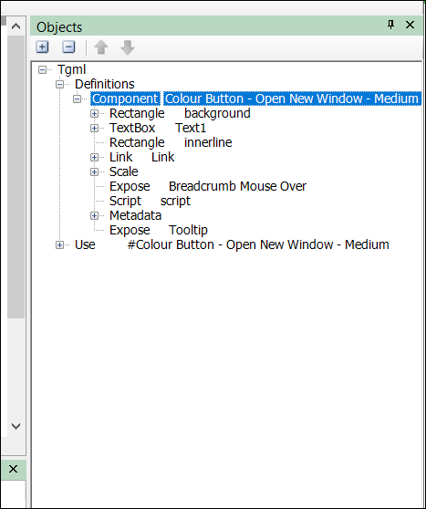Viewport: 426px width, 509px height.
Task: Click the Collapse All minus icon in toolbar
Action: (x=68, y=47)
